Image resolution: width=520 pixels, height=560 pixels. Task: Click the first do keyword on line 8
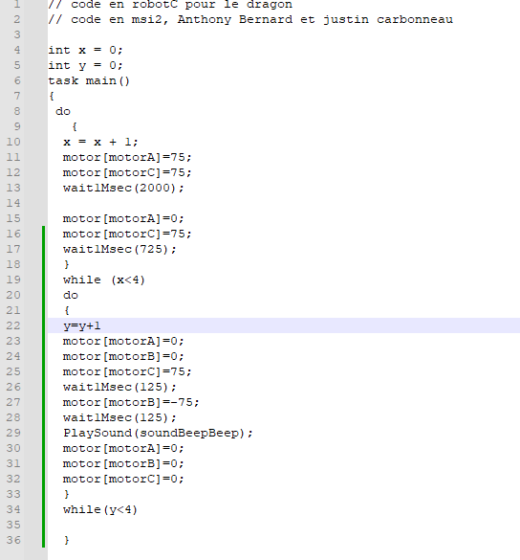point(63,111)
